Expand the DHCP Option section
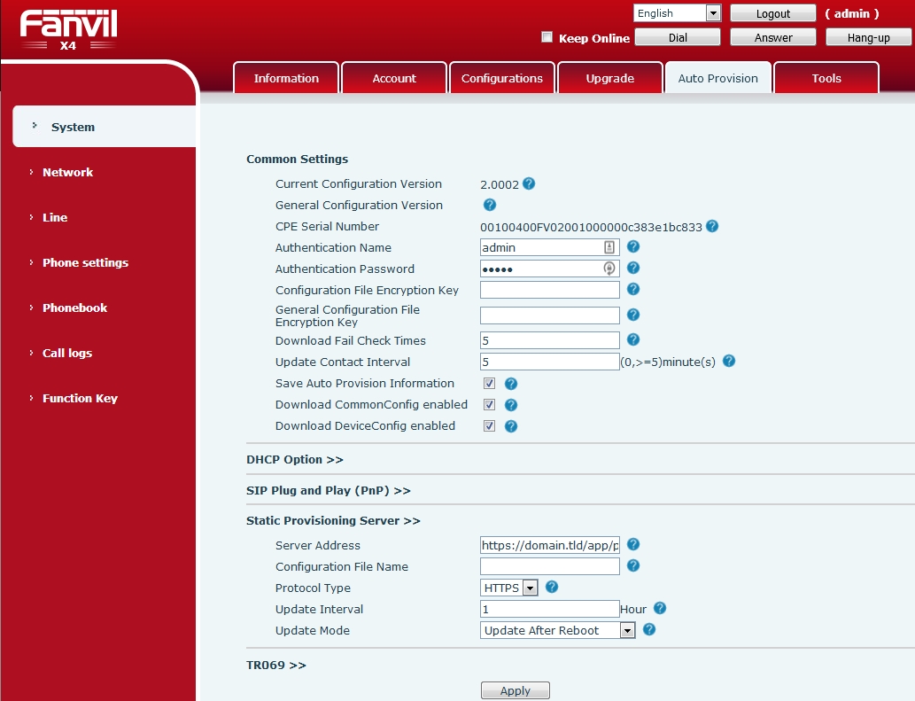 294,460
